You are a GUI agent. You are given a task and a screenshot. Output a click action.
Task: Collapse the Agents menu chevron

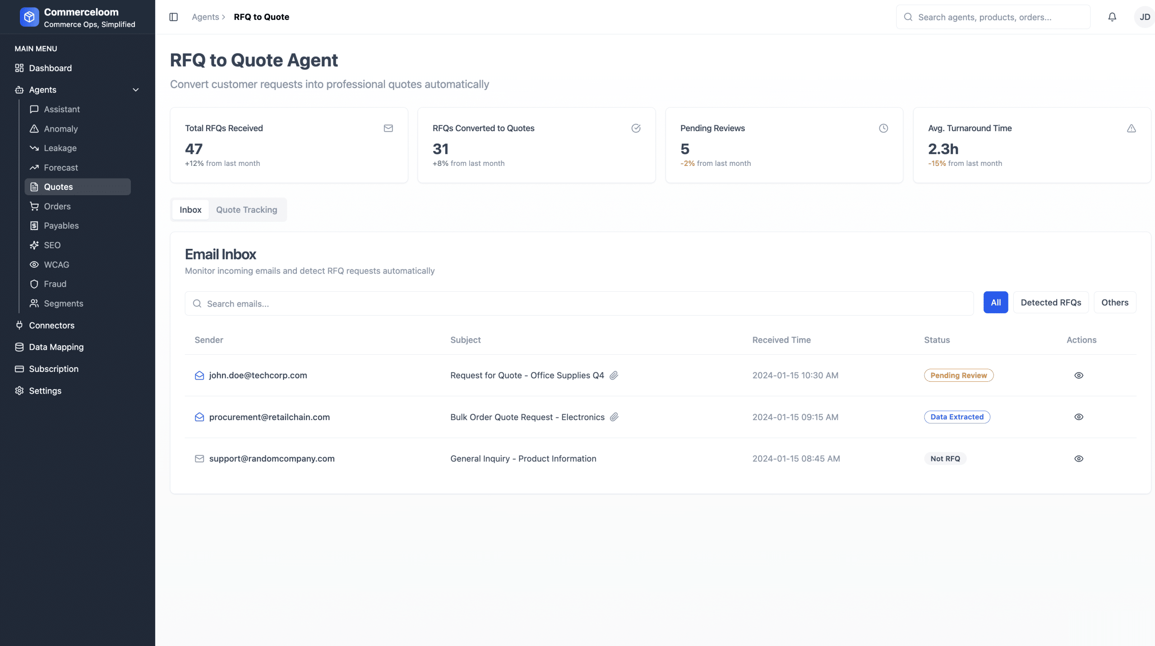(x=136, y=90)
